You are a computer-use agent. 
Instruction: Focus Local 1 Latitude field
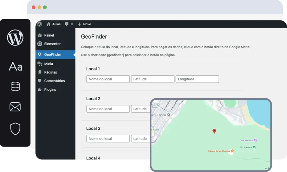pos(153,79)
